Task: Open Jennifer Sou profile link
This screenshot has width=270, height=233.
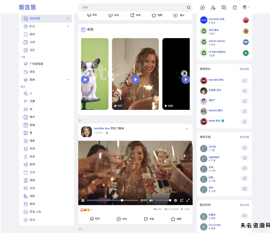Action: coord(101,128)
